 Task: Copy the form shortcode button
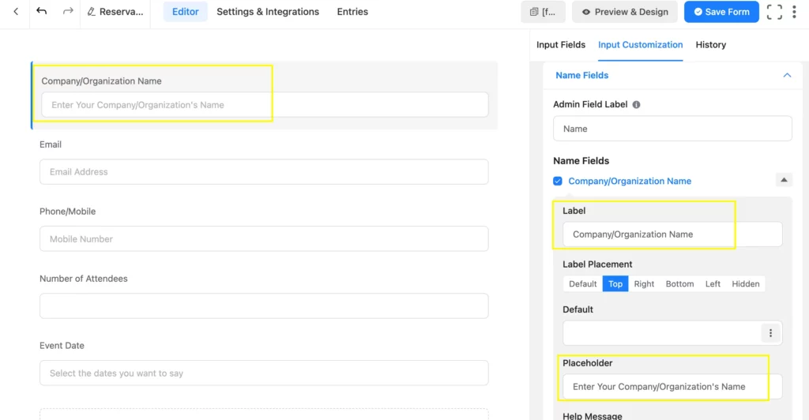[x=543, y=11]
